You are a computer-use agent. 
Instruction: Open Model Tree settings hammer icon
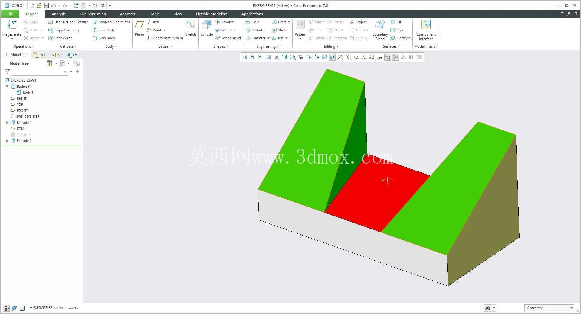(50, 63)
